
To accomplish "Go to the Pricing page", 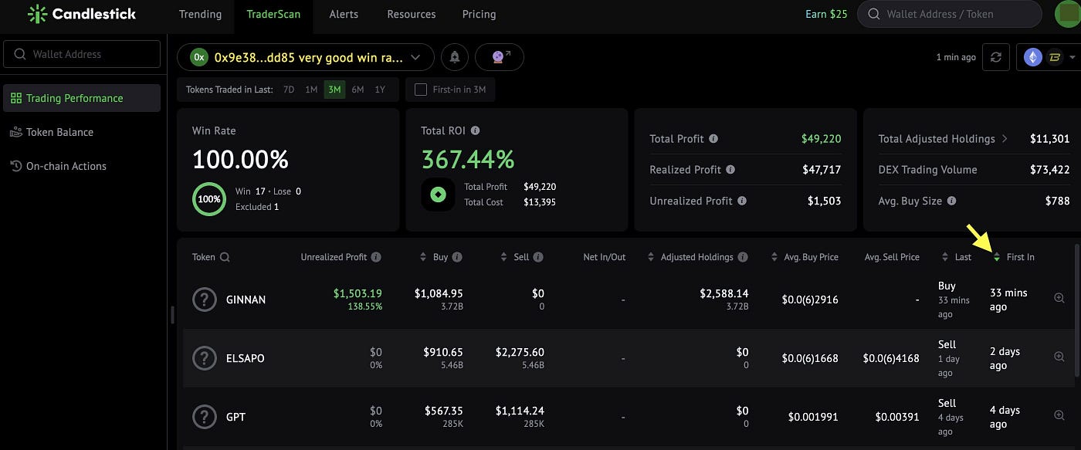I will click(479, 14).
